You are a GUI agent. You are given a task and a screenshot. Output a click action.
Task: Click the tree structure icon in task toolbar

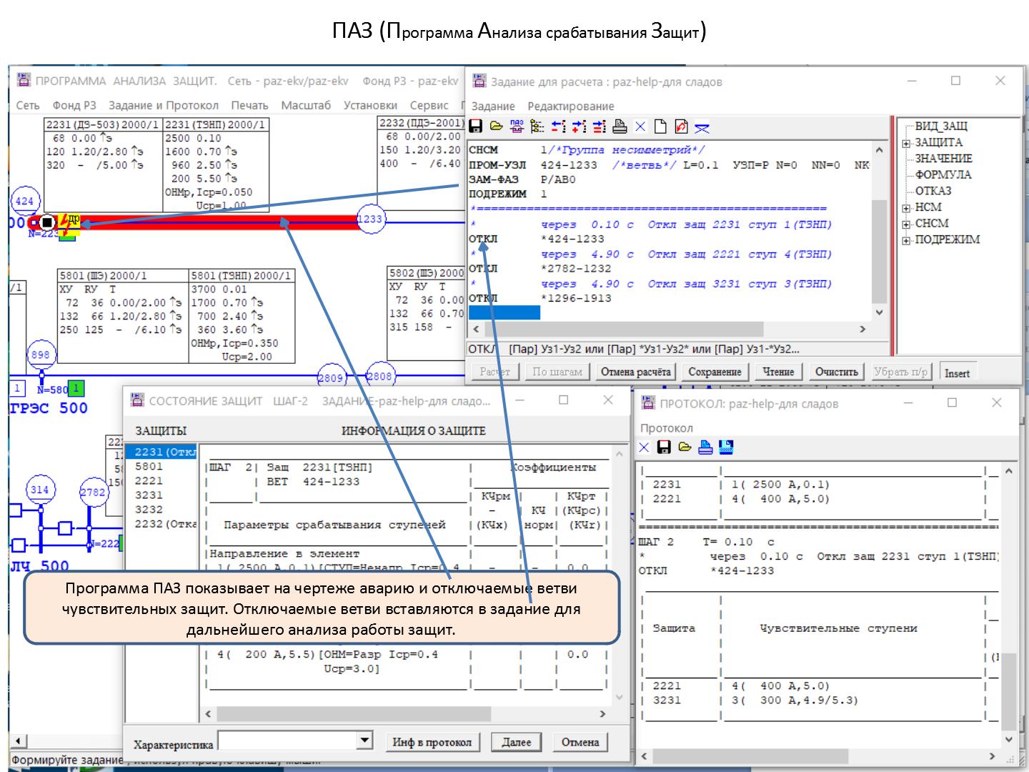coord(537,127)
